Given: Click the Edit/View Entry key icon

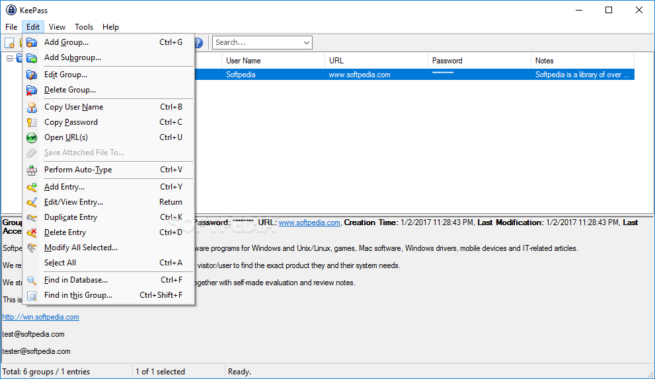Looking at the screenshot, I should click(32, 203).
